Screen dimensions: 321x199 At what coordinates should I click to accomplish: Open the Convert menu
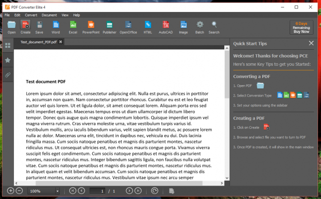click(x=31, y=15)
